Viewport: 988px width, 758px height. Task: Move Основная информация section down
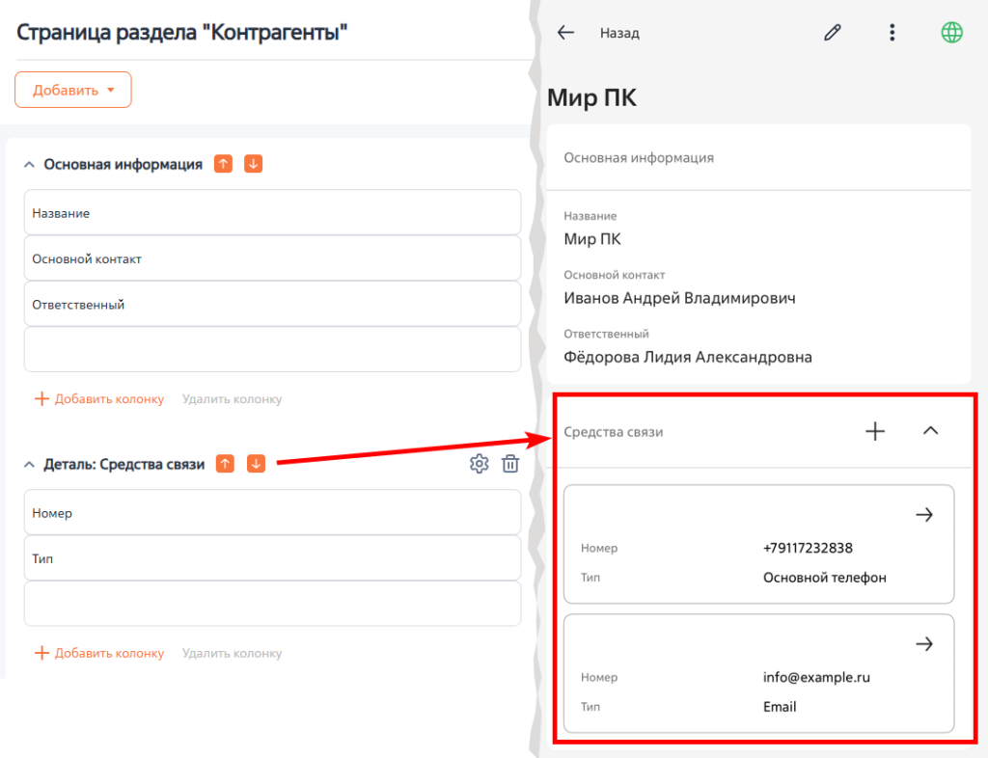click(253, 164)
